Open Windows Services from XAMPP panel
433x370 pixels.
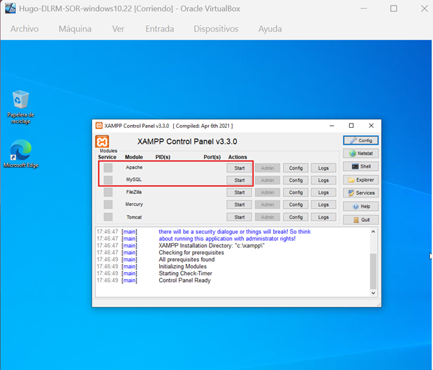(x=360, y=193)
